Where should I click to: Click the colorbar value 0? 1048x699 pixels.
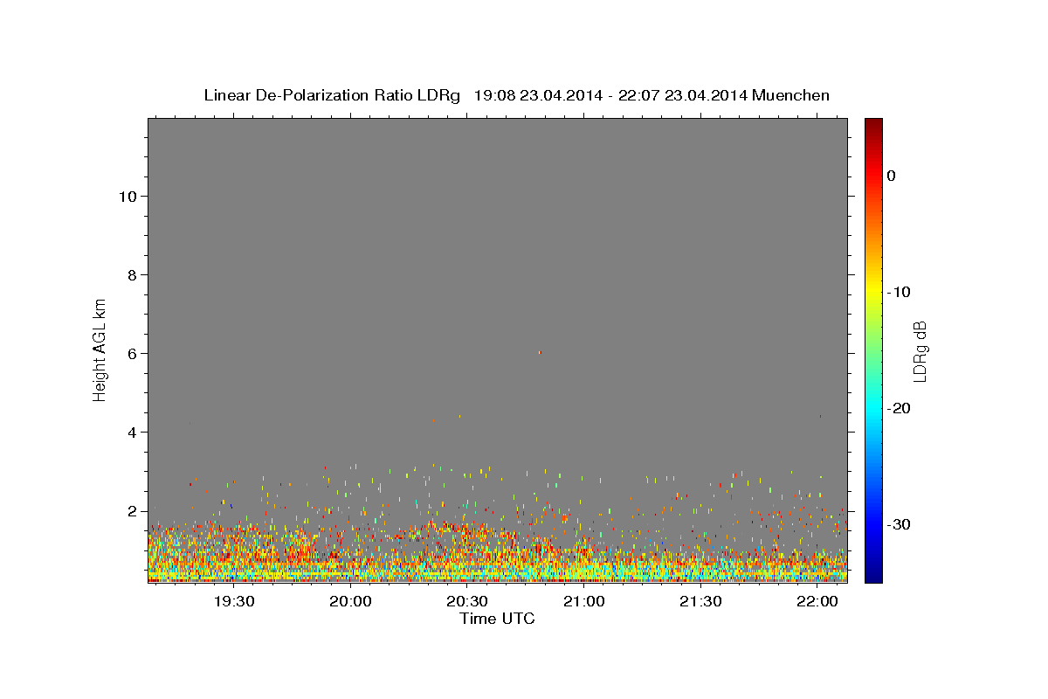892,176
